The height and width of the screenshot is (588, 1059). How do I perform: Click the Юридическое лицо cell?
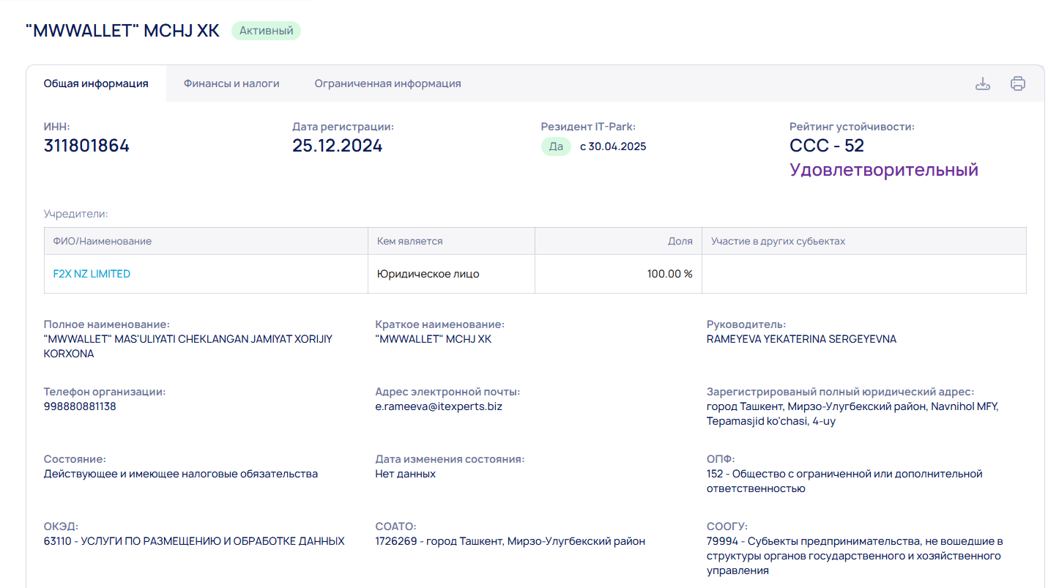(x=451, y=274)
